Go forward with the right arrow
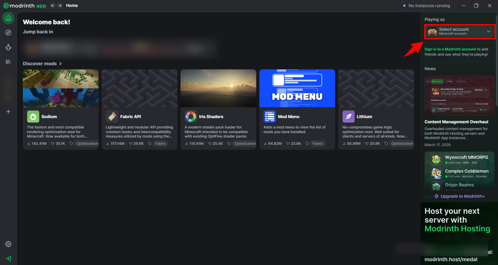The image size is (498, 265). [60, 6]
